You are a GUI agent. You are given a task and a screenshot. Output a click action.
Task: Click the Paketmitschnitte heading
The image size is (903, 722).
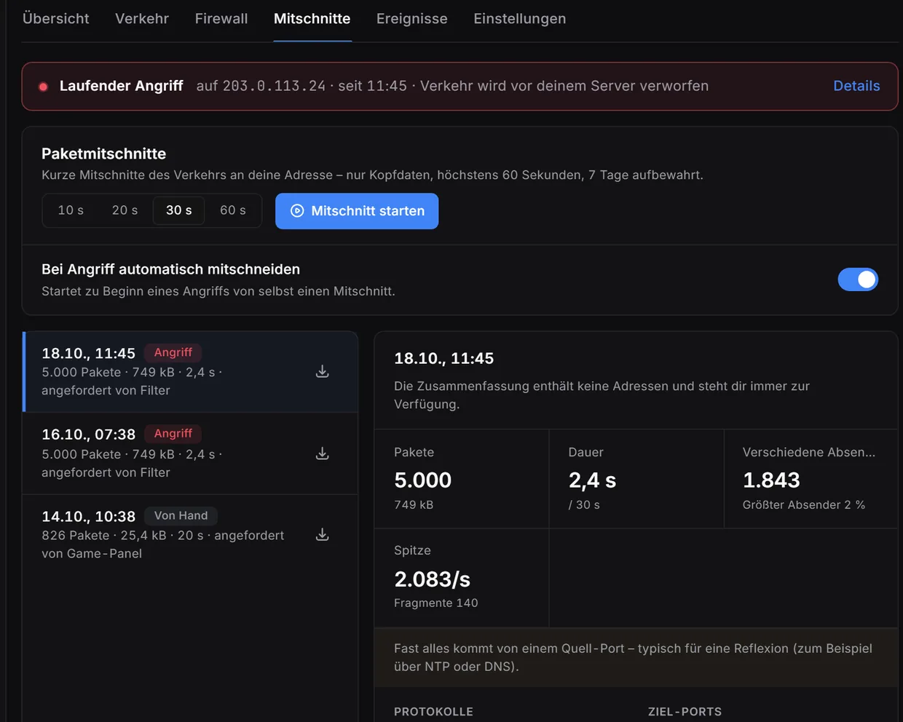point(104,154)
